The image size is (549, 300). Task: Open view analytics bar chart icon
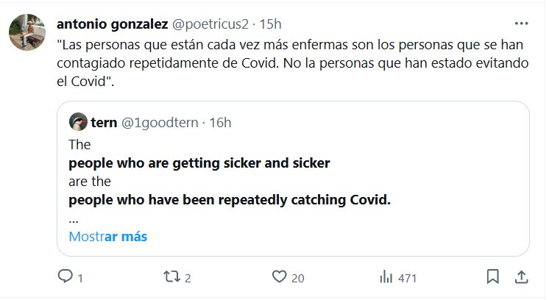coord(386,277)
